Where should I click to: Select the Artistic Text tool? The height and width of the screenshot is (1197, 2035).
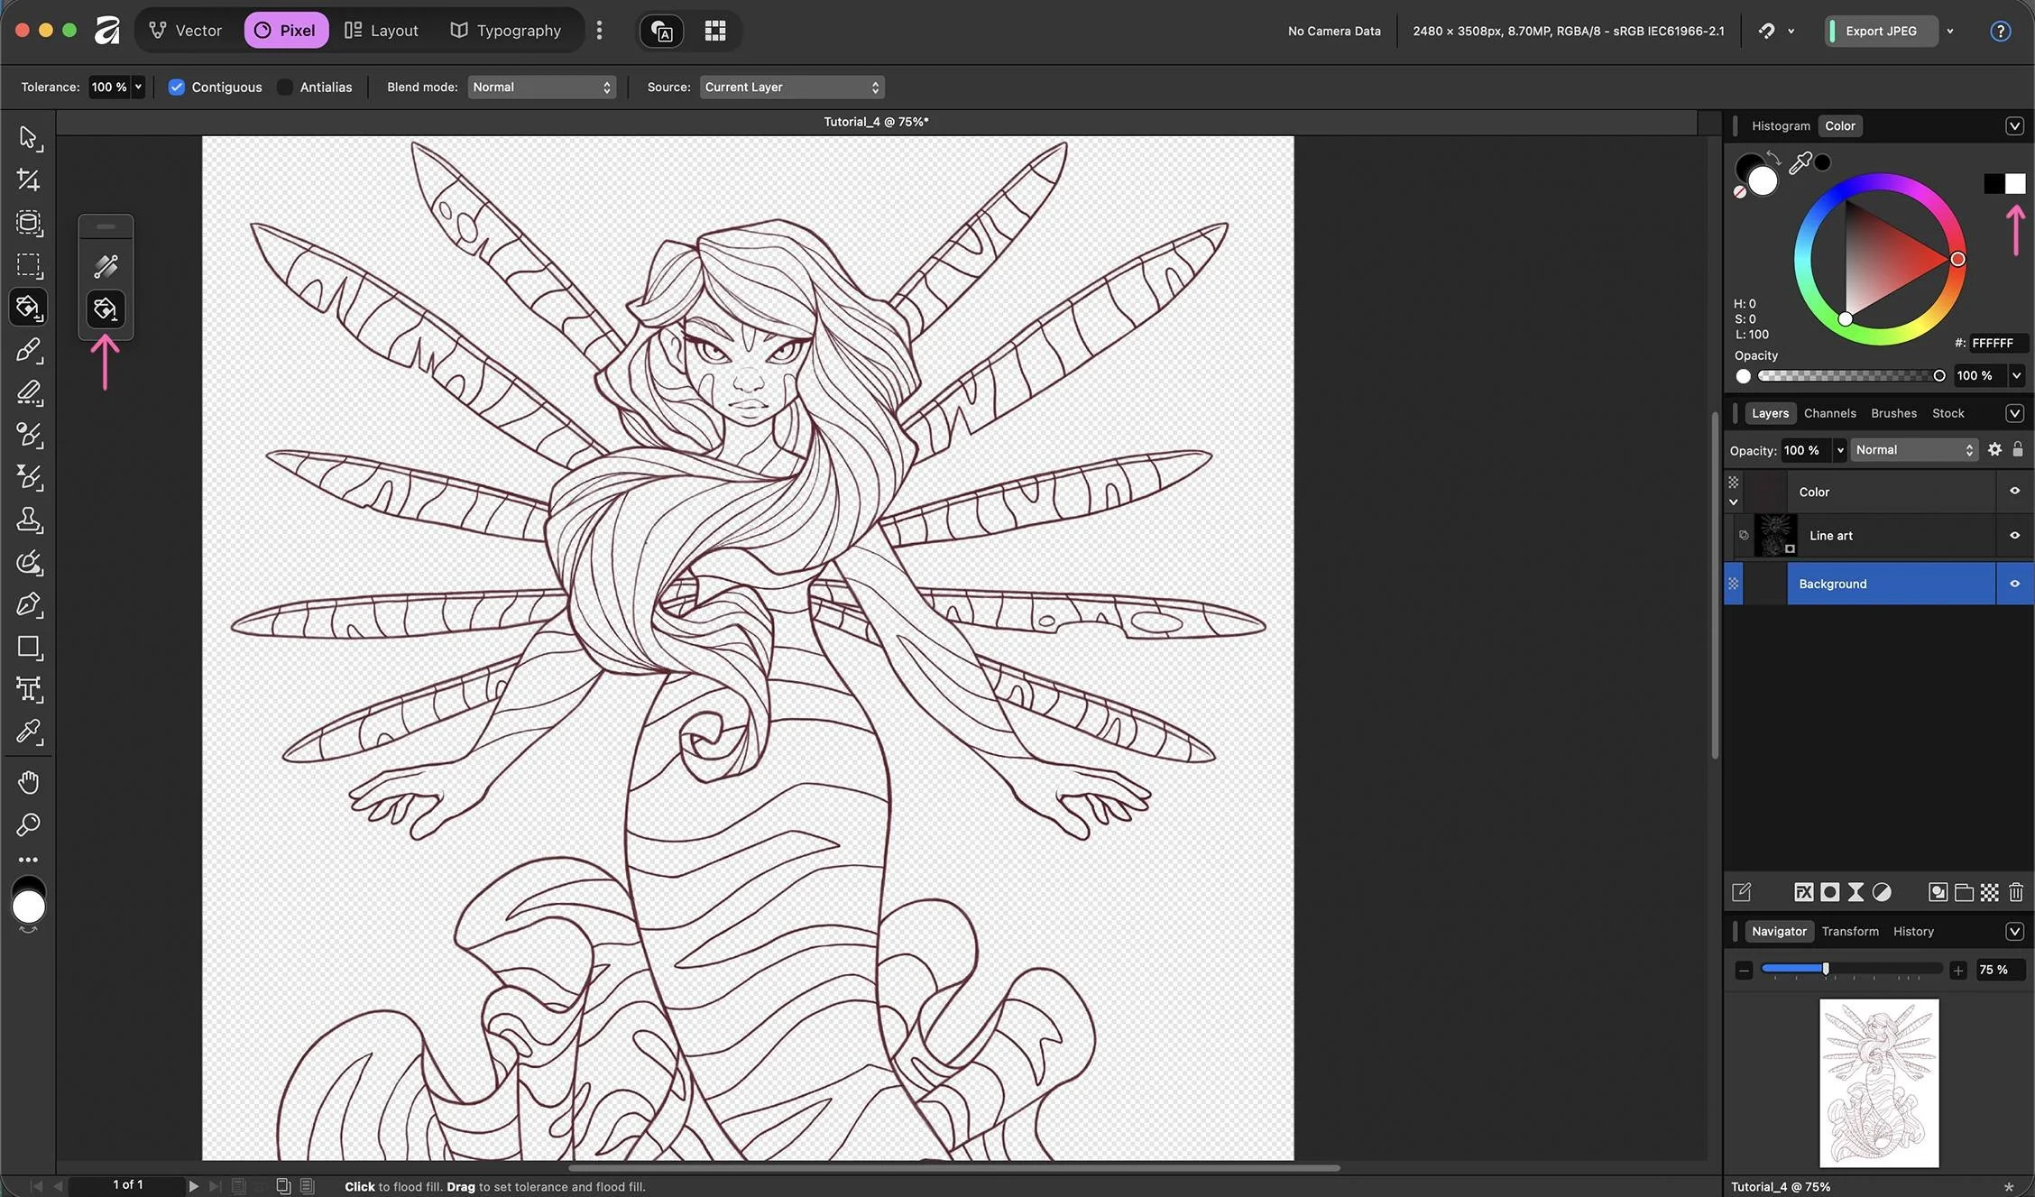28,689
